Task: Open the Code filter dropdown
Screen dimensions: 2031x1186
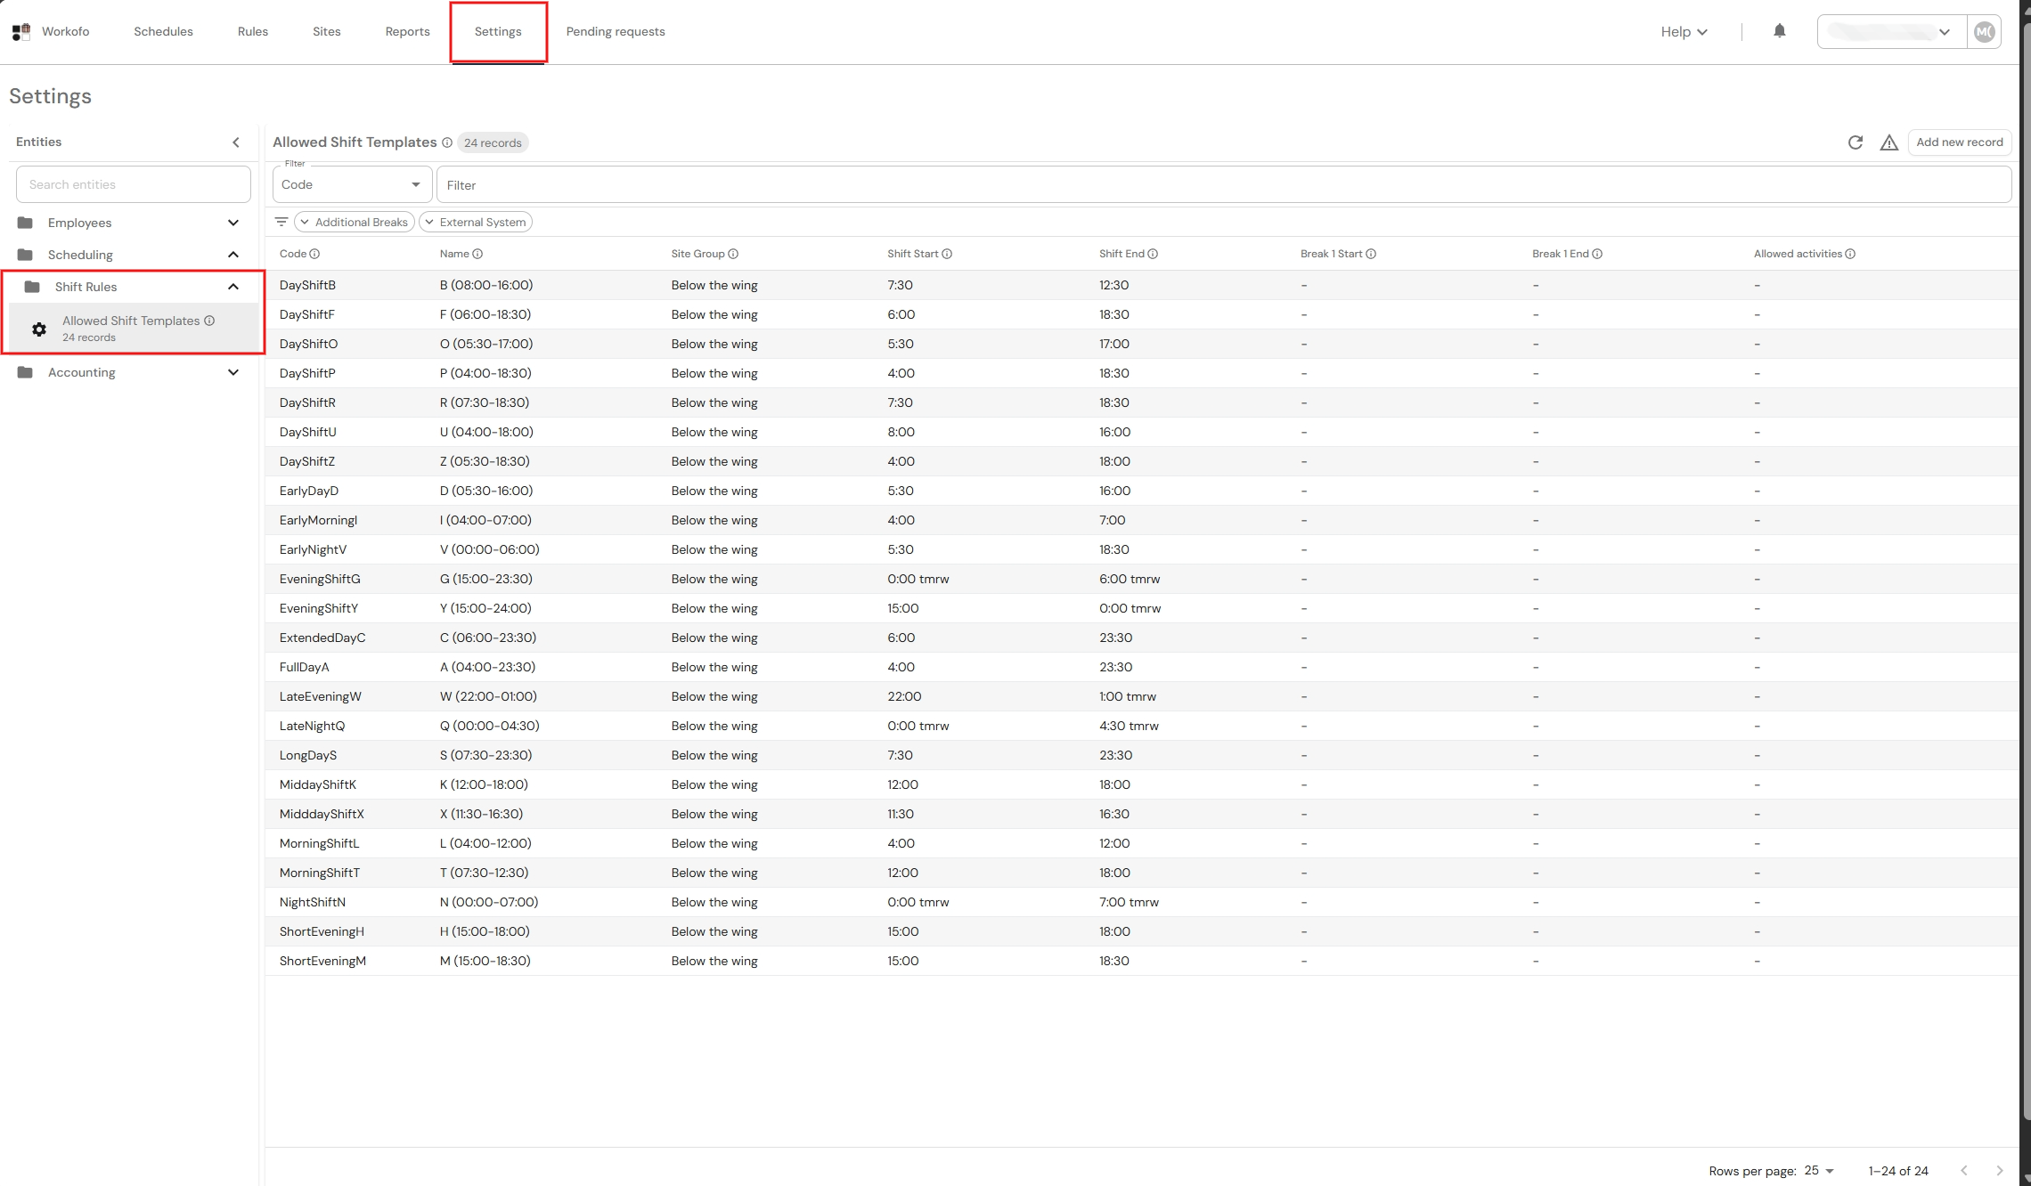Action: [x=352, y=184]
